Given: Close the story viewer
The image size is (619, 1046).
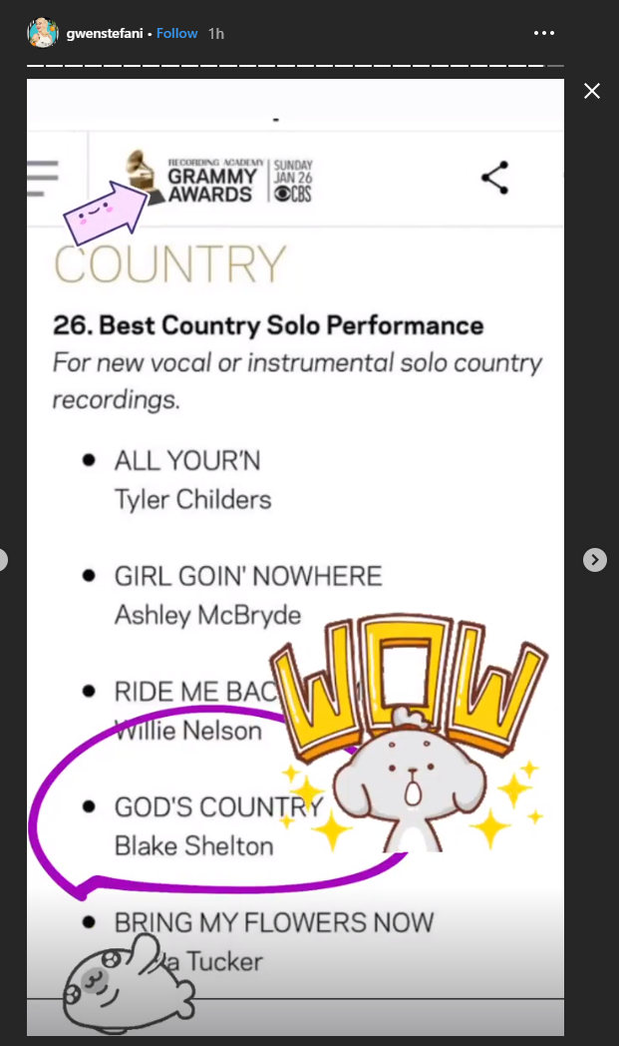Looking at the screenshot, I should pyautogui.click(x=592, y=92).
